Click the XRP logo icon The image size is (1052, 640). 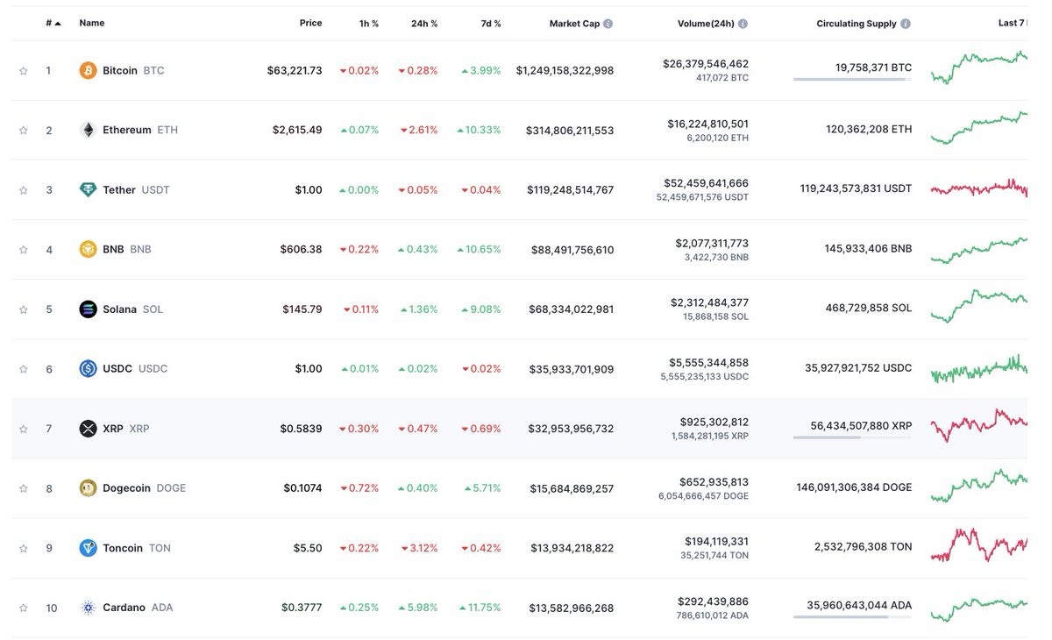pos(88,428)
